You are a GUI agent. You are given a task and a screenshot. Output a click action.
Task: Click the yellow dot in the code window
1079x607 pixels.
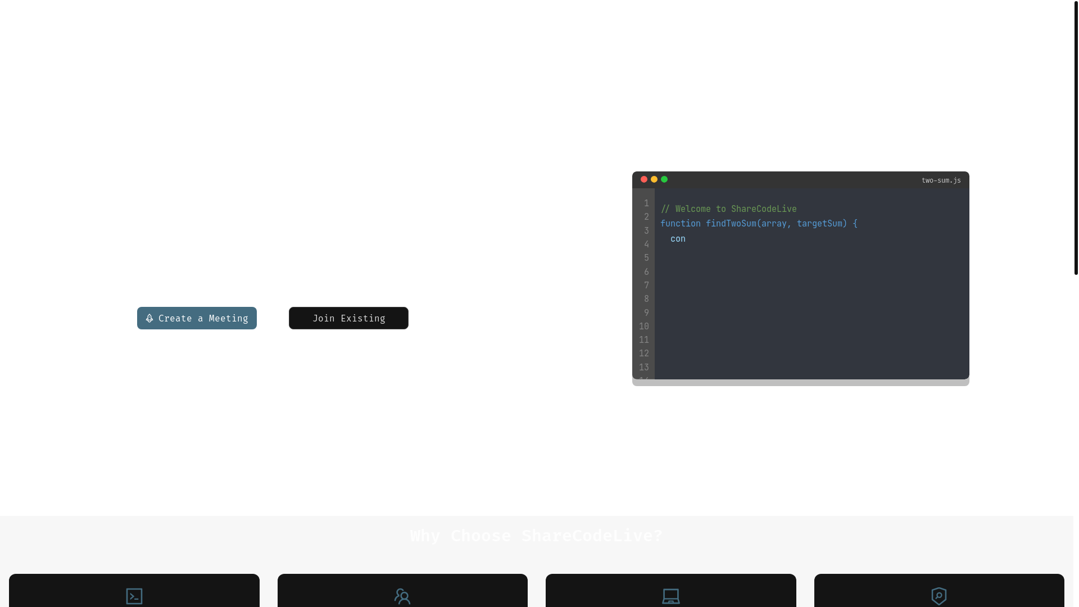point(654,179)
